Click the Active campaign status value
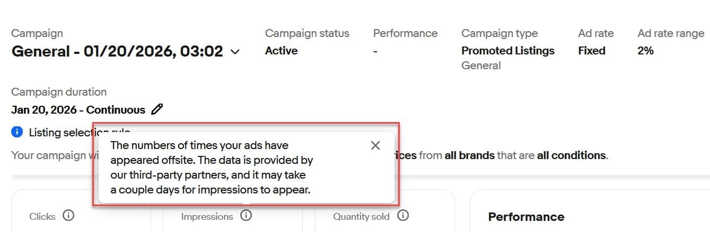 (281, 51)
